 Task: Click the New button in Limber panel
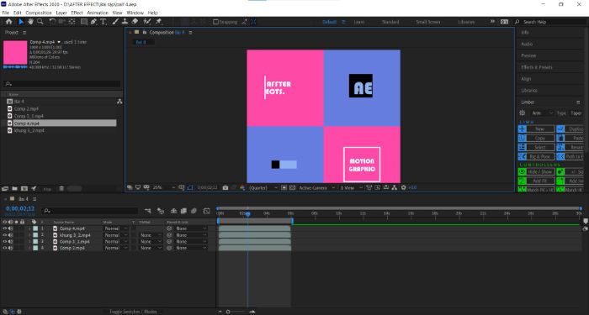pyautogui.click(x=536, y=129)
